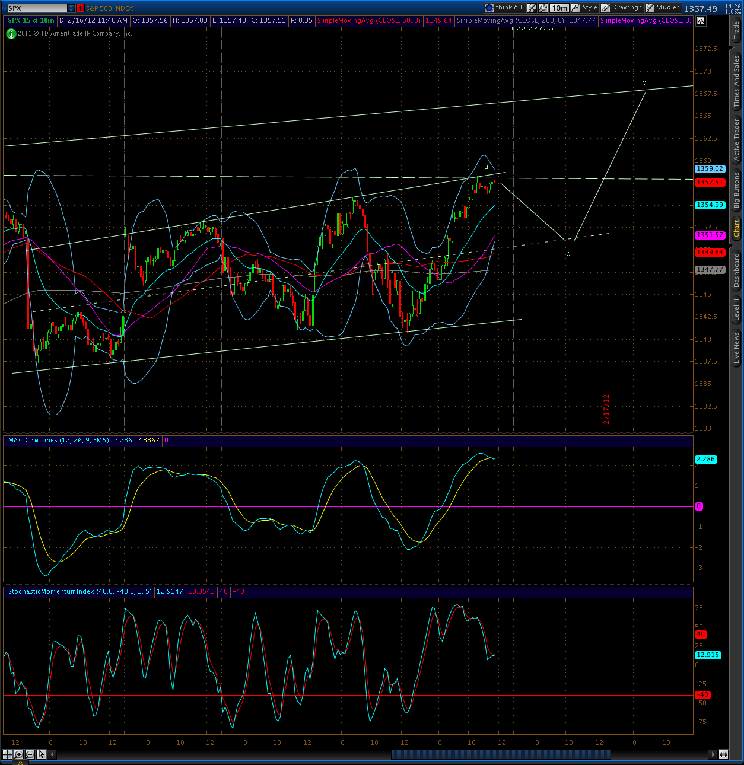Select the pointer cursor tool
The height and width of the screenshot is (765, 744).
click(41, 754)
